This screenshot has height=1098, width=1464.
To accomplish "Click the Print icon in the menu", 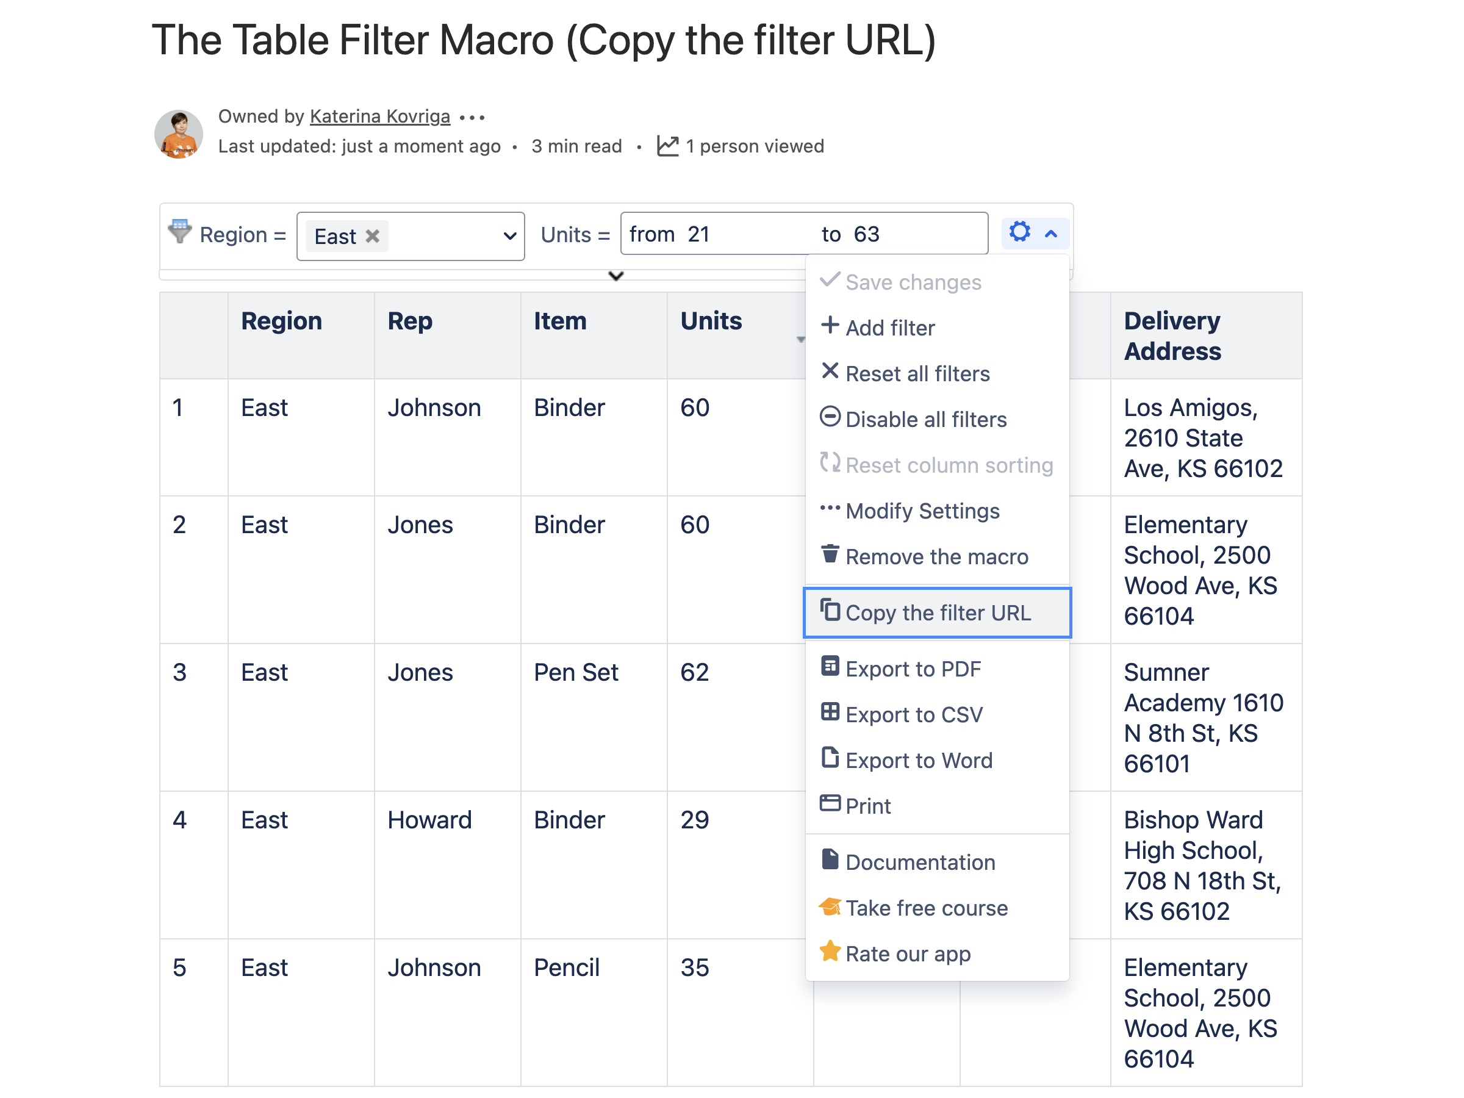I will pos(830,805).
